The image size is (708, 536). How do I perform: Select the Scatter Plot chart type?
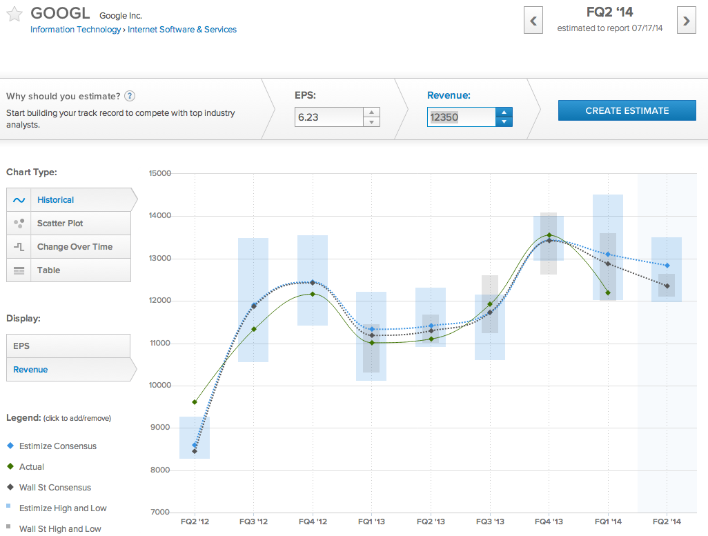tap(68, 223)
